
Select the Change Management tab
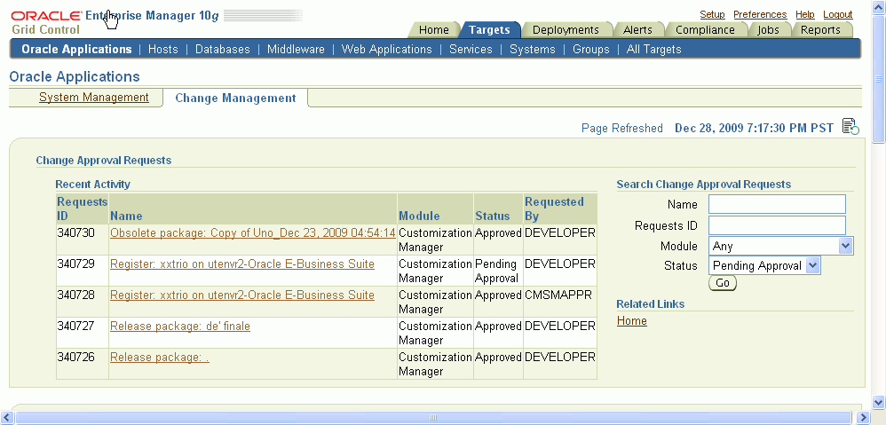235,98
